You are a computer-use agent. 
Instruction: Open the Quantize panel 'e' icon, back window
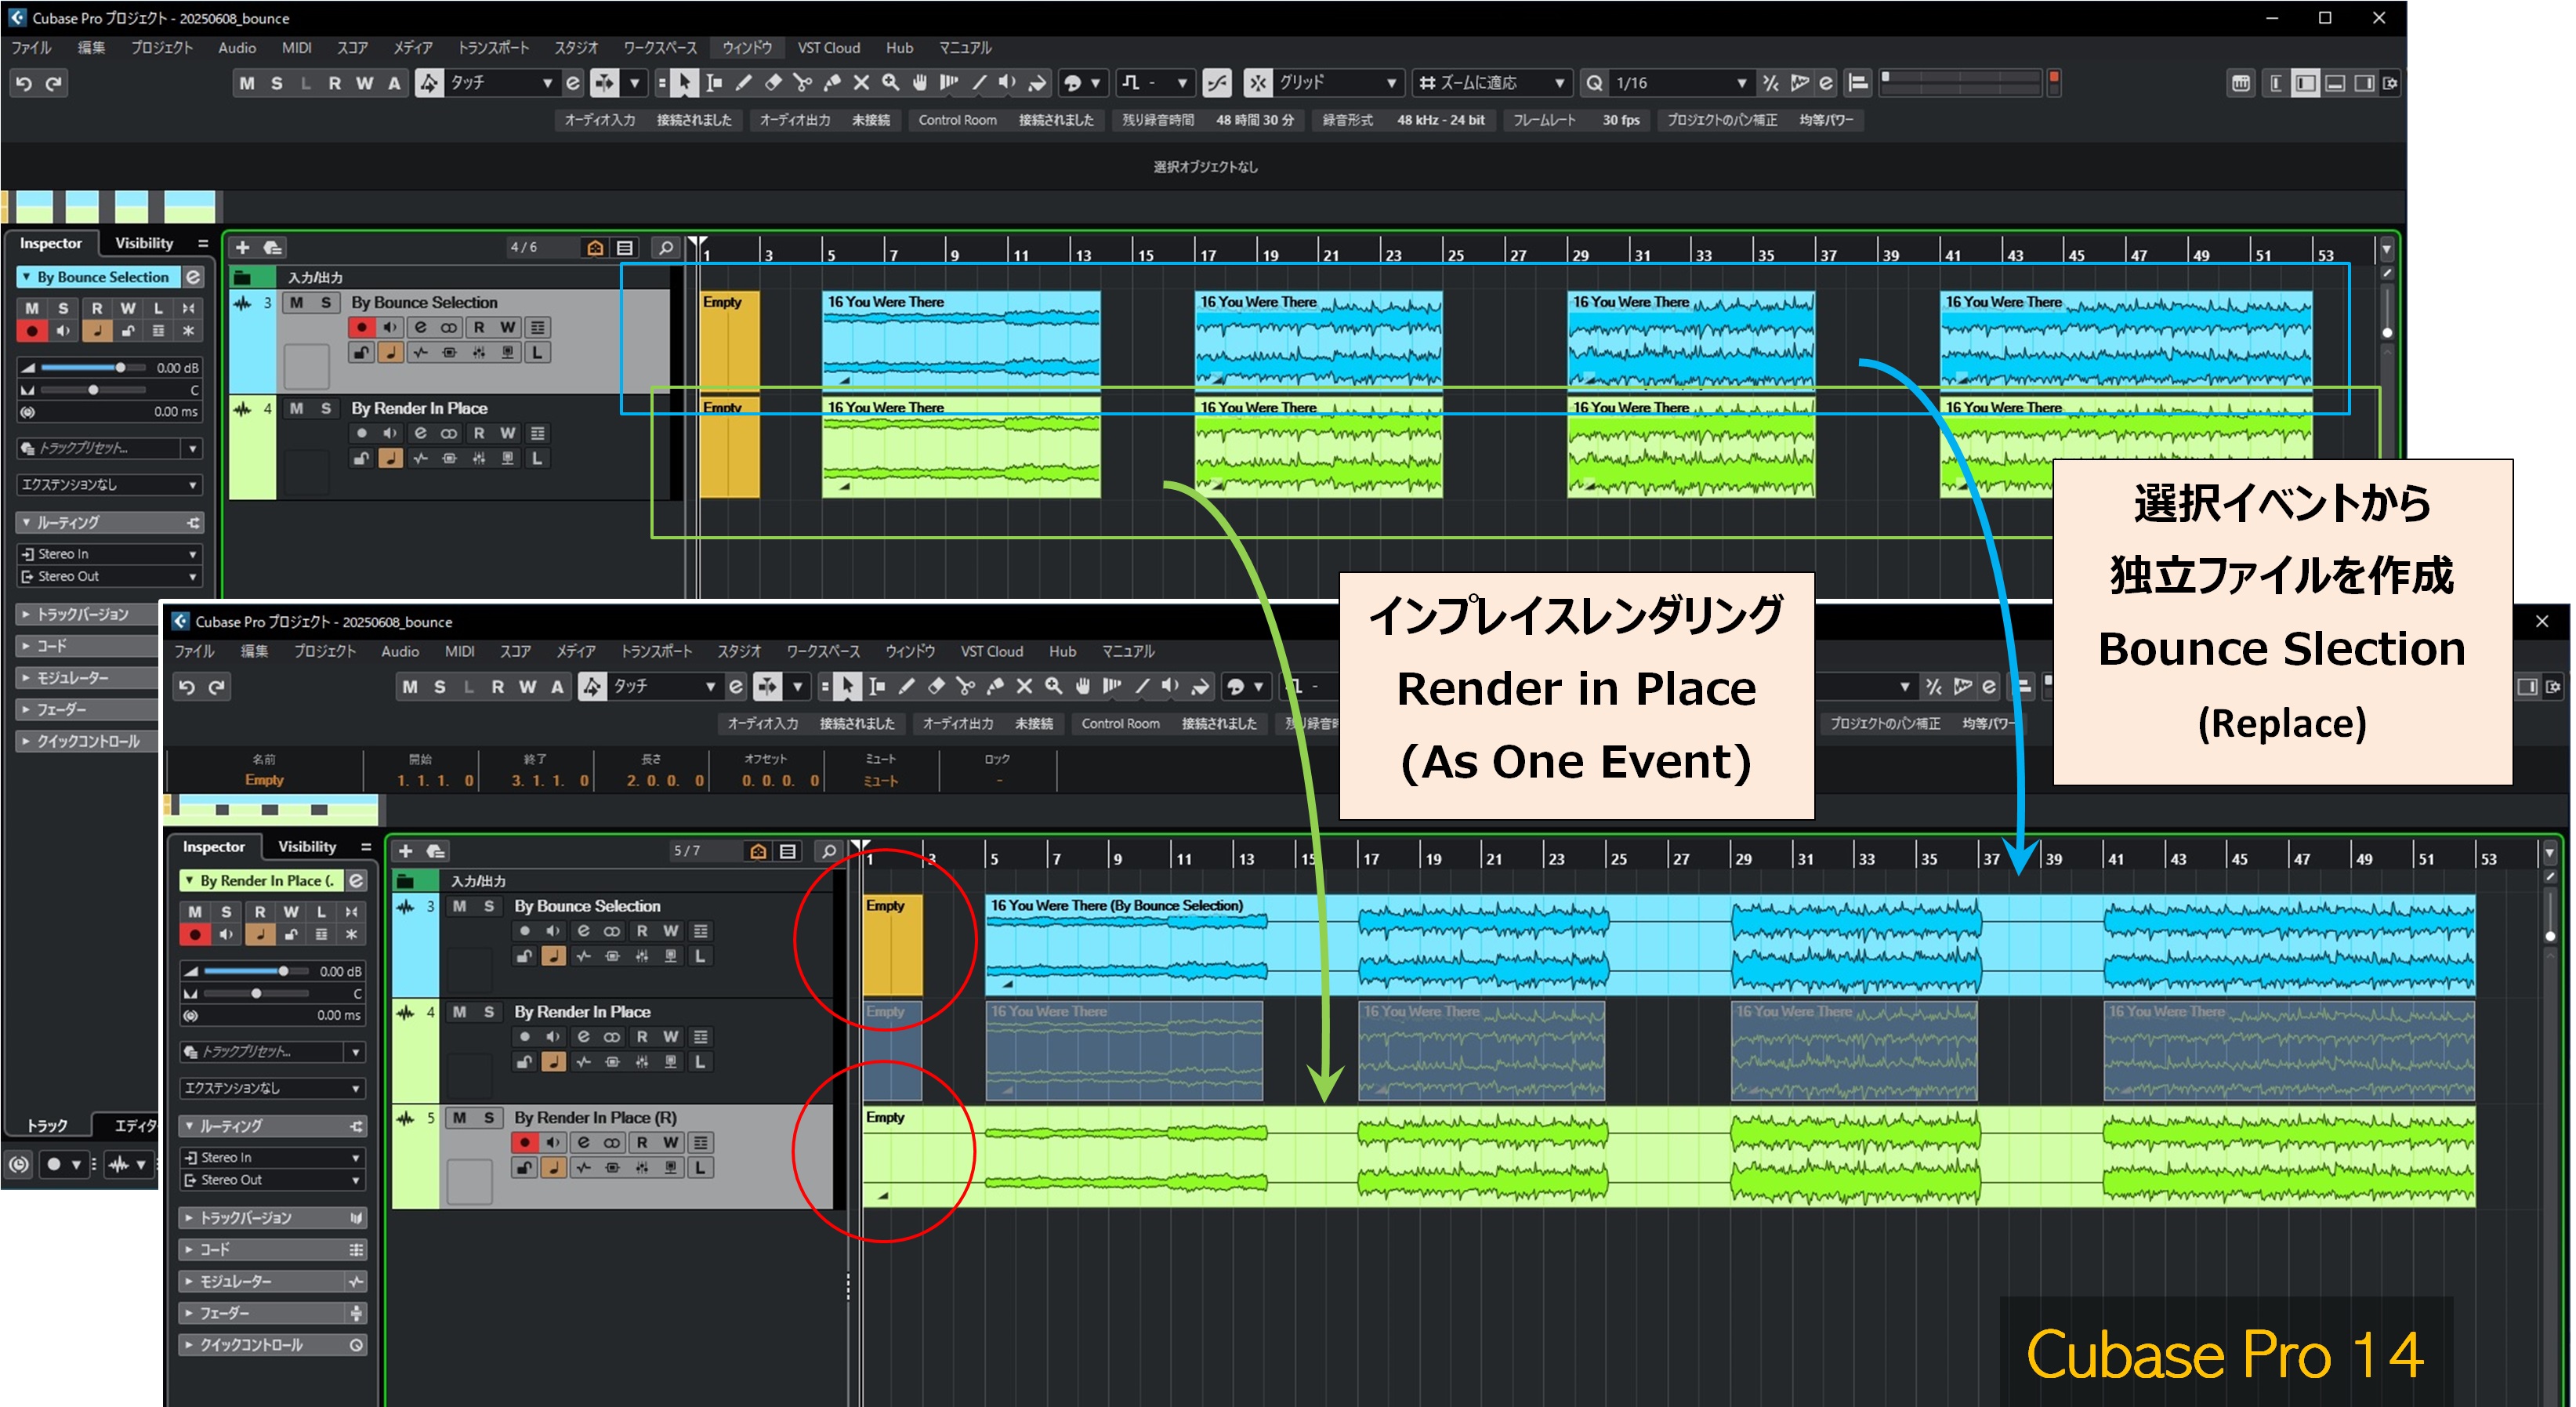[1826, 83]
